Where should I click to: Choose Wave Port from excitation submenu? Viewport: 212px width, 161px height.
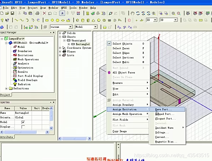click(x=167, y=109)
